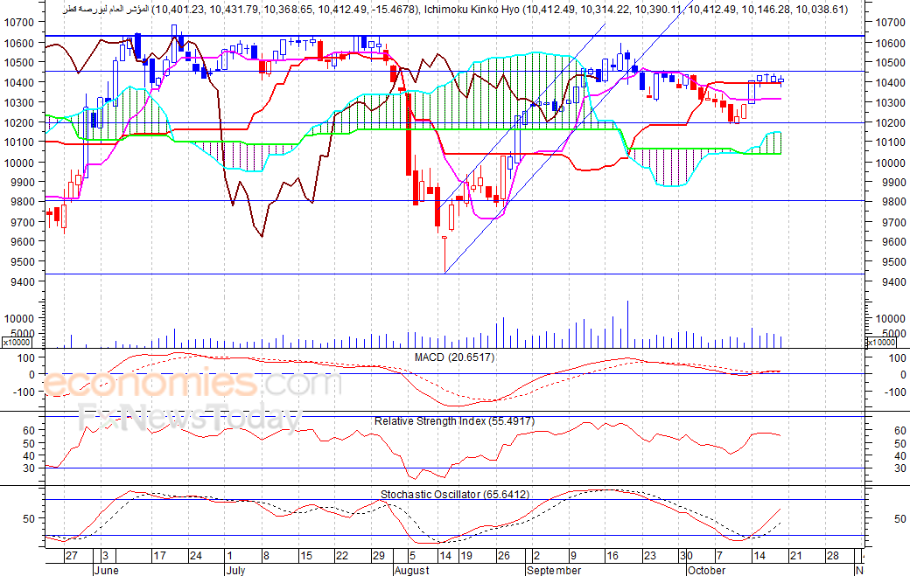The height and width of the screenshot is (576, 910).
Task: Select the October month label on timeline
Action: pos(706,570)
